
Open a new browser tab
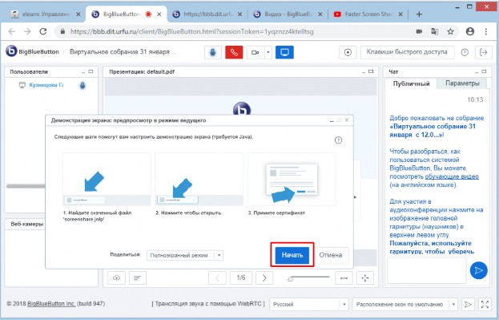pyautogui.click(x=419, y=14)
